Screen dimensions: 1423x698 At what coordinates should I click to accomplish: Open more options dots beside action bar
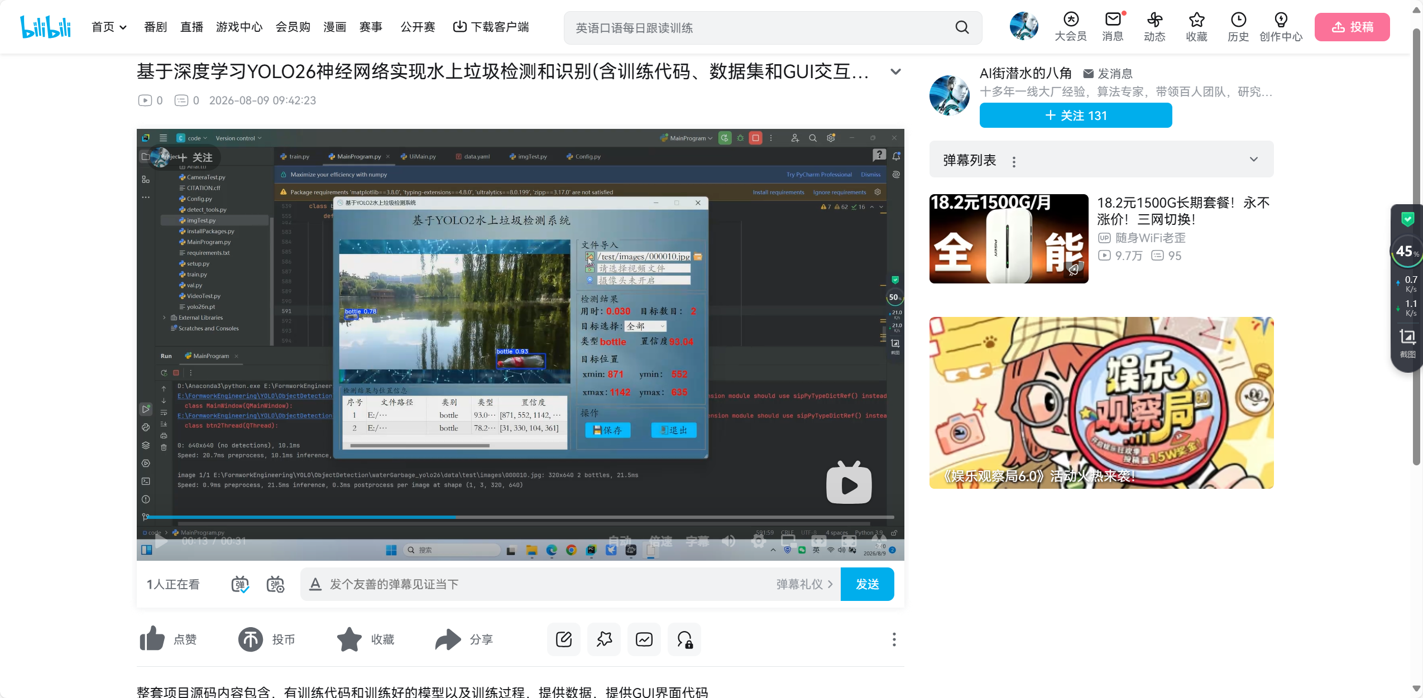(894, 639)
